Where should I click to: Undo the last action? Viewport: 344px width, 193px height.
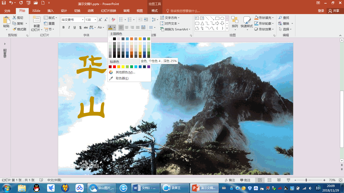pyautogui.click(x=11, y=3)
